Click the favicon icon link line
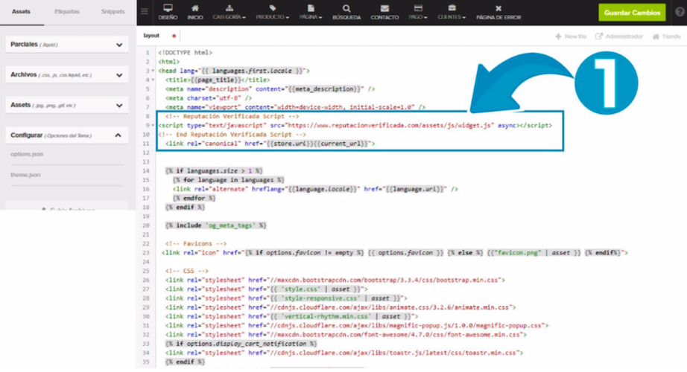Viewport: 687px width, 372px height. coord(395,253)
